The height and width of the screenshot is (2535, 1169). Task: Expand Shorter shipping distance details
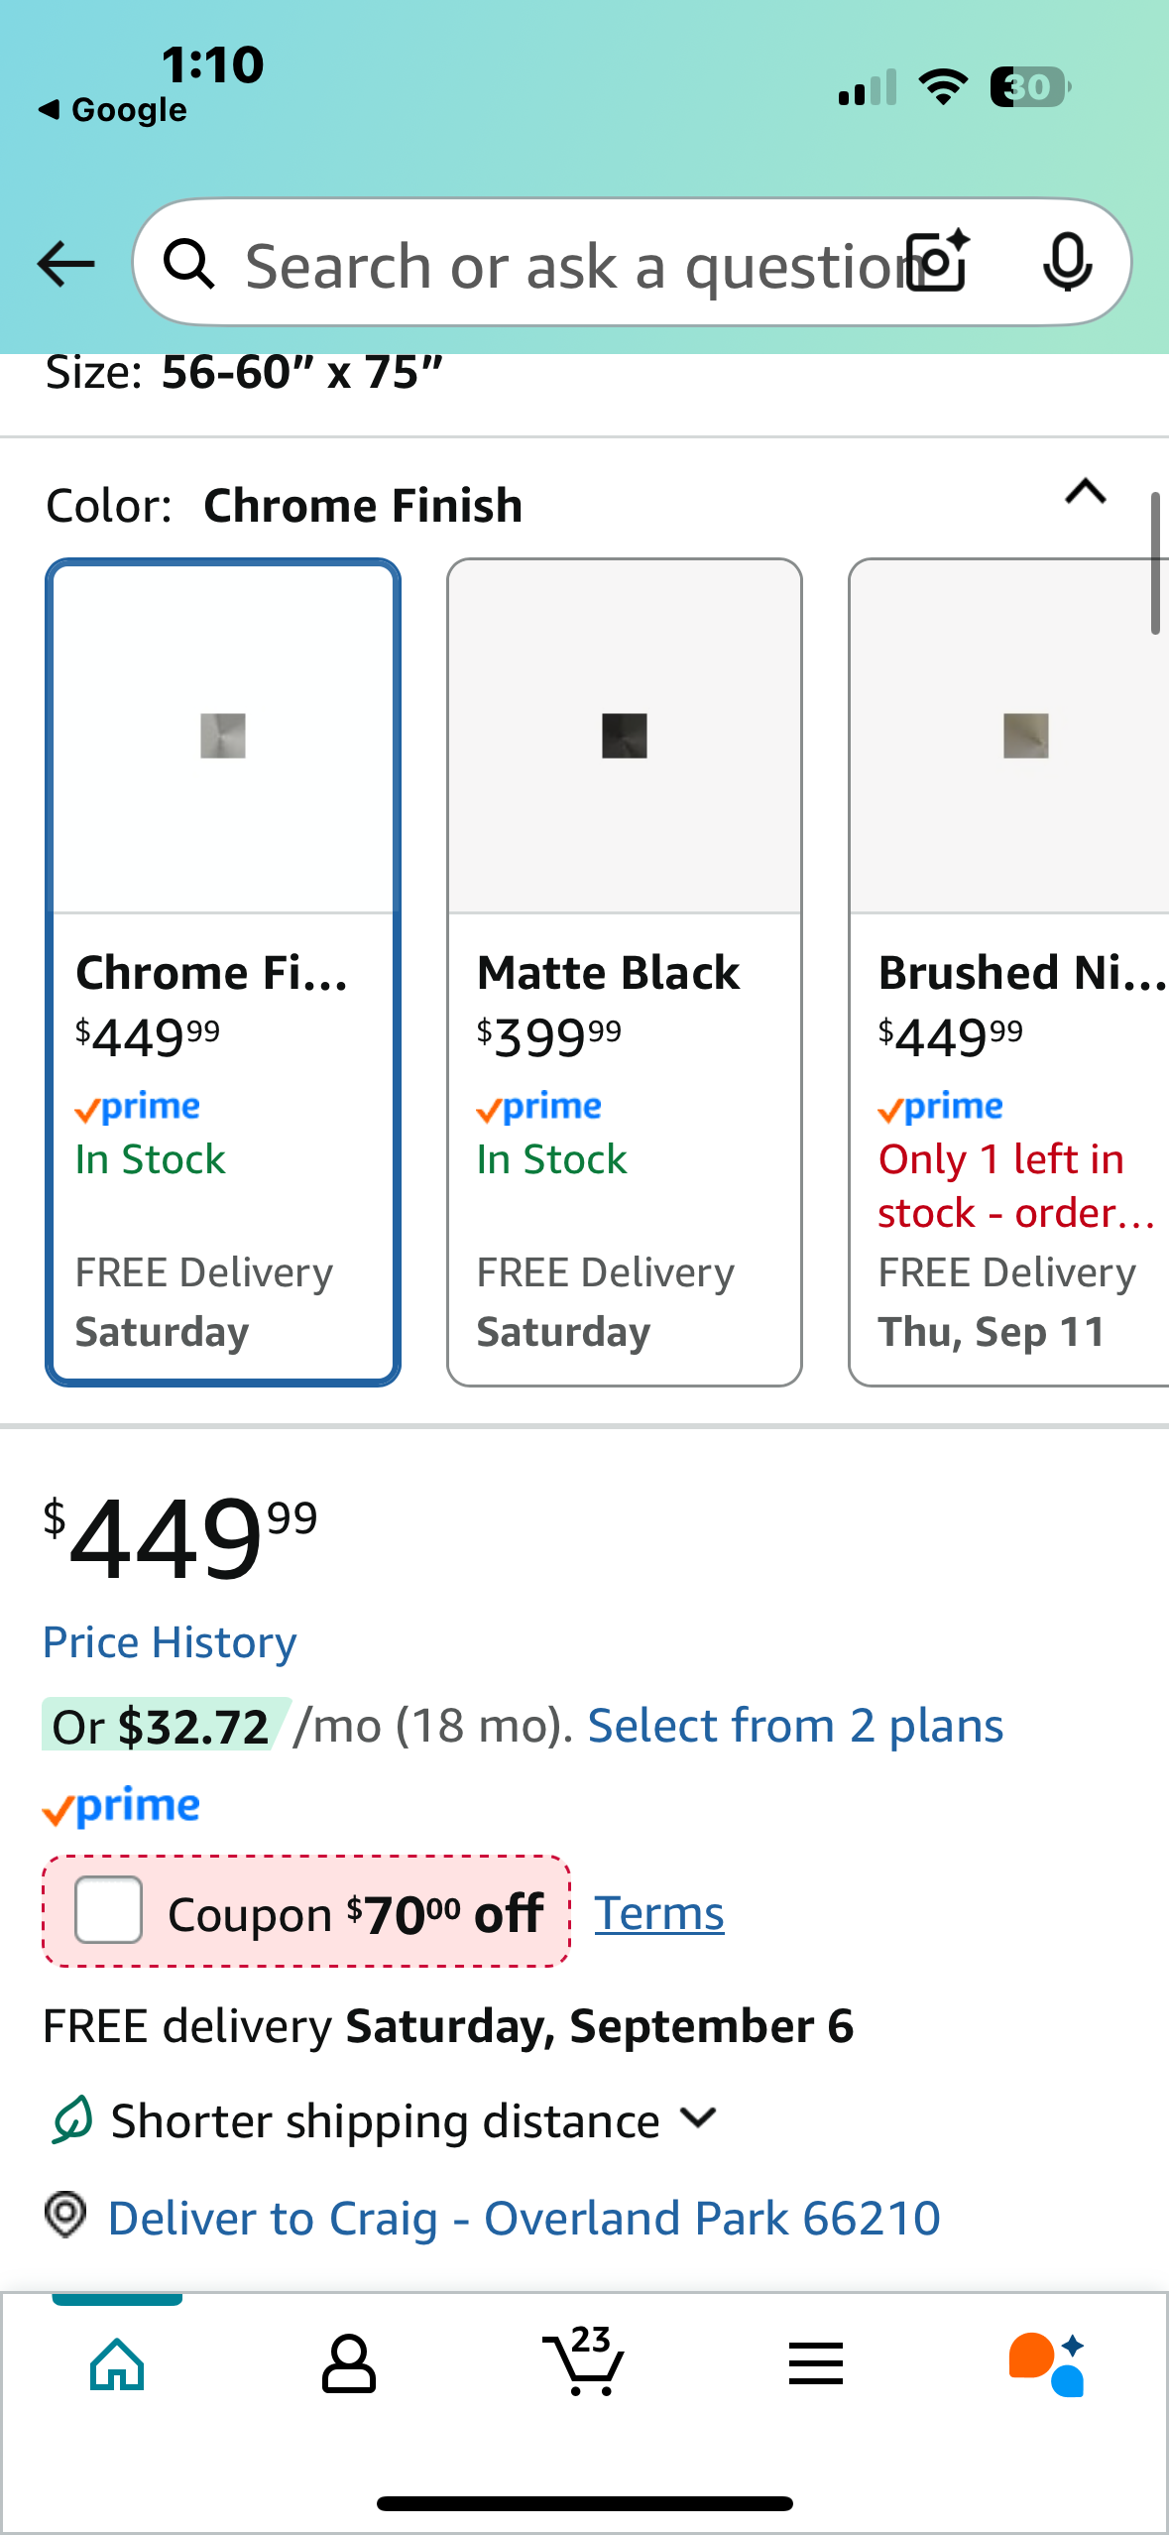tap(699, 2118)
